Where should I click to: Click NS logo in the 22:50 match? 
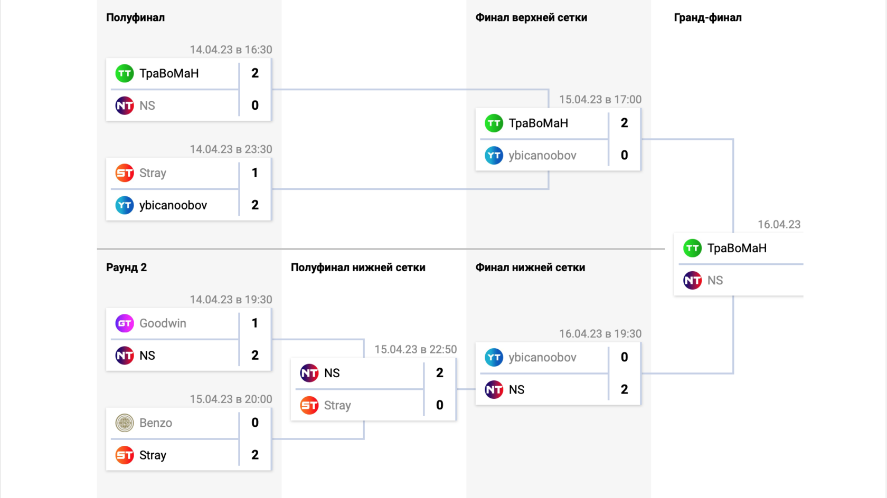(309, 373)
